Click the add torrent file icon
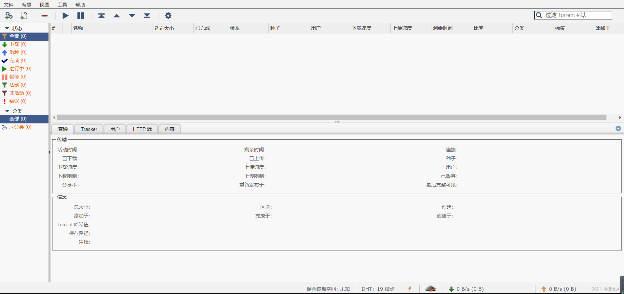Screen dimensions: 624x294 pos(24,15)
